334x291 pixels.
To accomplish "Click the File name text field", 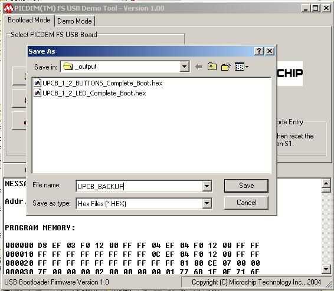I will tap(139, 186).
